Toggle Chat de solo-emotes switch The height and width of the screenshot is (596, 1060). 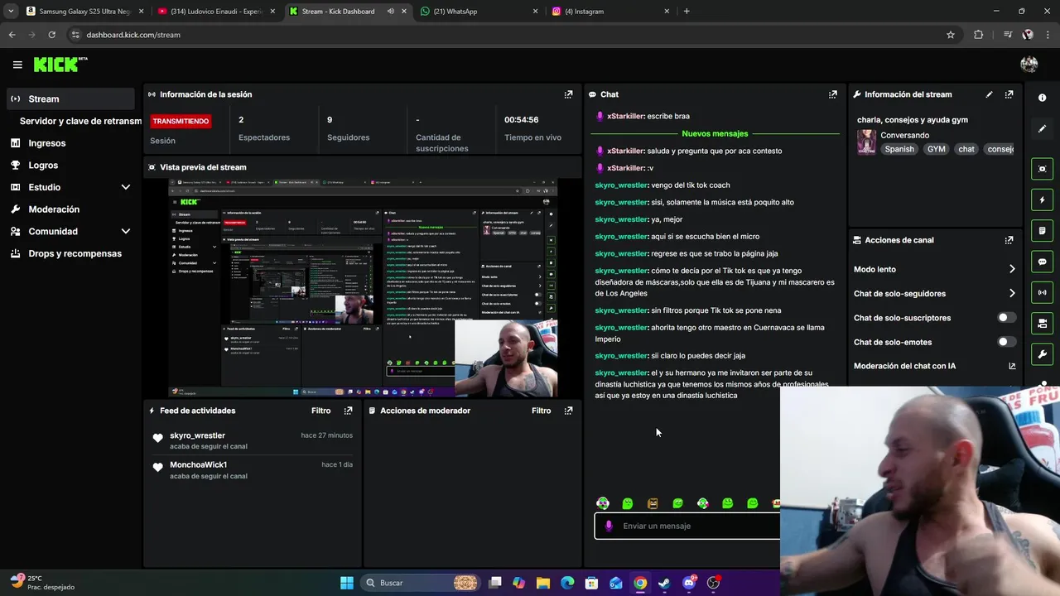pos(1006,342)
